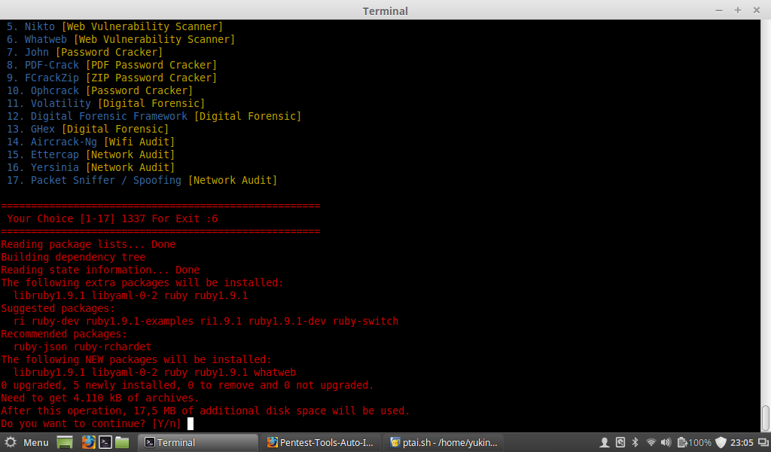Viewport: 771px width, 452px height.
Task: Close the Terminal window
Action: pos(756,11)
